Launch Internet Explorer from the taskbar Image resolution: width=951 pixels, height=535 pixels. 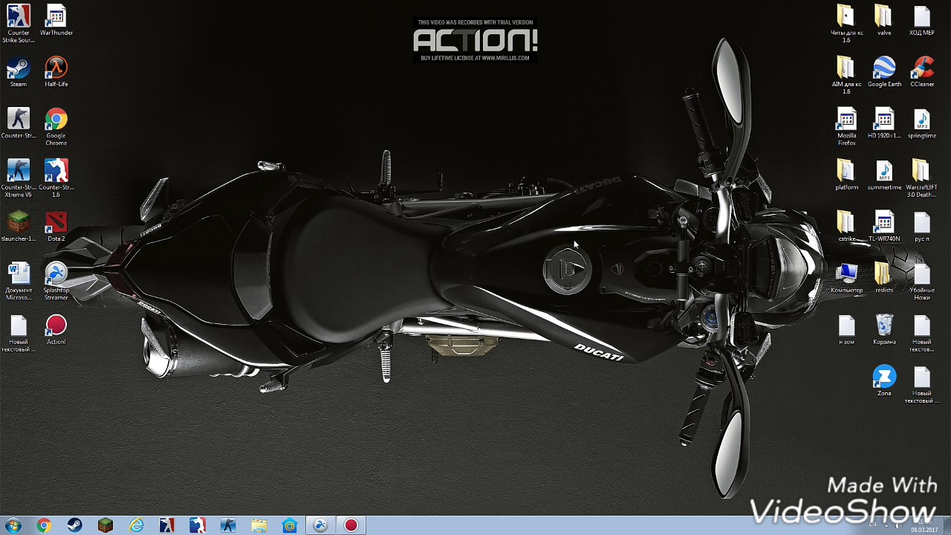[x=136, y=525]
